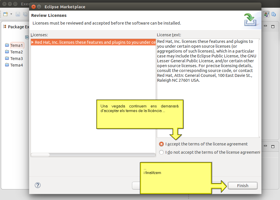Screen dimensions: 280x200
Task: Click the New wizard icon in Eclipse toolbar
Action: 5,14
